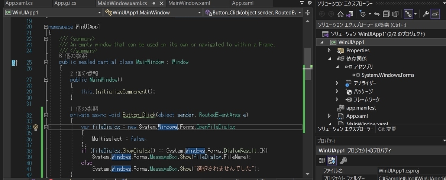Switch to ソリューション エクスプローラー bottom tab
Image resolution: width=446 pixels, height=180 pixels.
click(345, 129)
